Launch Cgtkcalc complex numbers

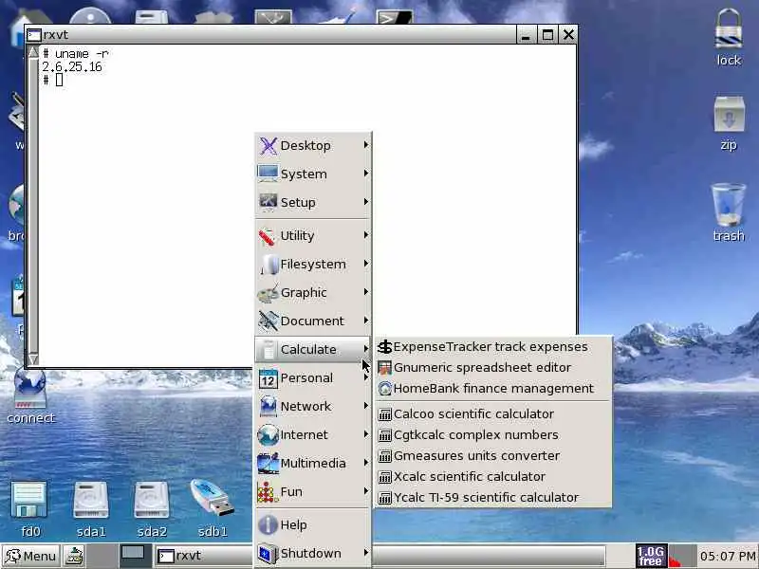[x=492, y=435]
